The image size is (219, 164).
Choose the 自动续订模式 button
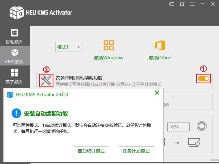click(91, 151)
